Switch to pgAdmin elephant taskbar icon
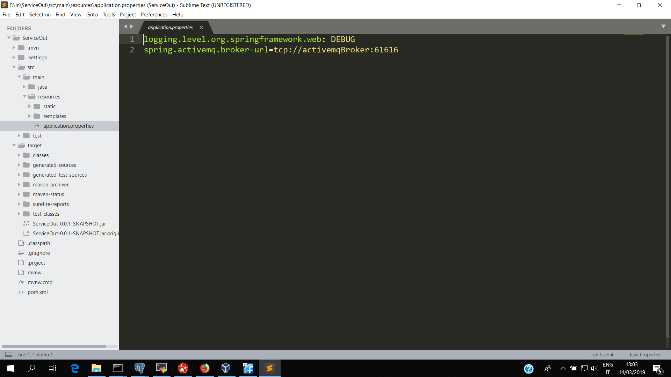671x377 pixels. (140, 368)
